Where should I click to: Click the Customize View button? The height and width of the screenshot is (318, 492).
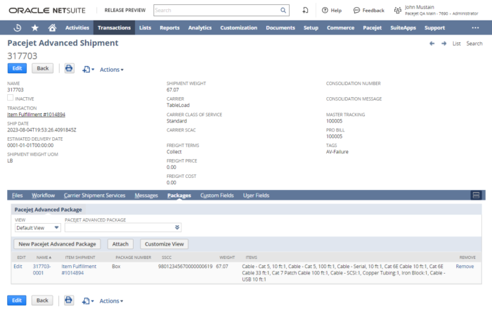(164, 244)
